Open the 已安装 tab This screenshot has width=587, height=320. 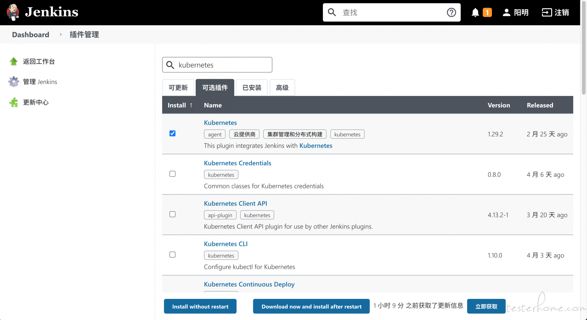click(252, 88)
